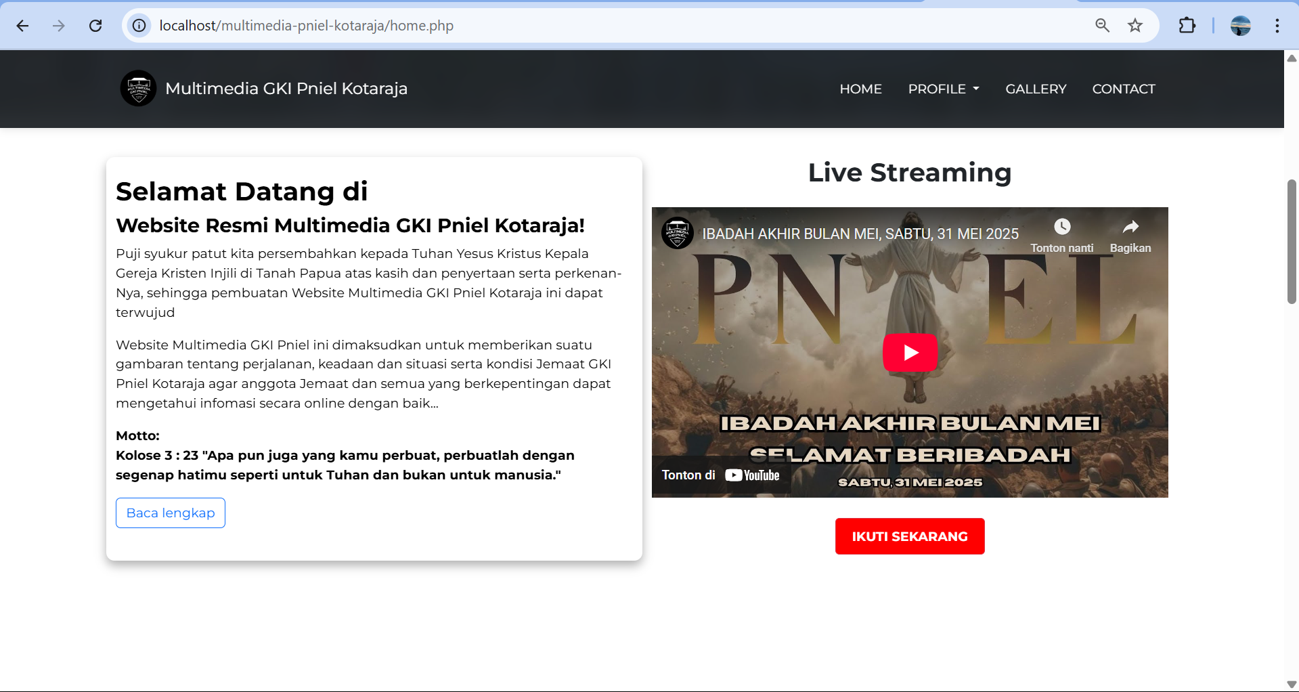Go back to the previous page

click(x=22, y=26)
